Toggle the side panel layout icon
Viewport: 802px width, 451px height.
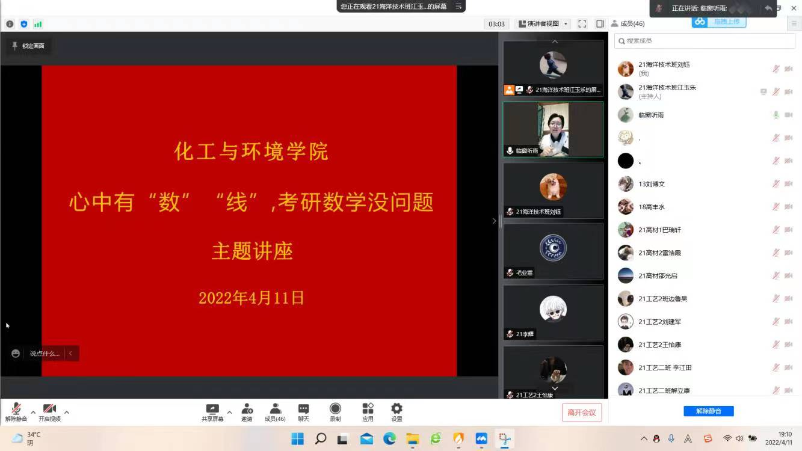click(x=600, y=24)
